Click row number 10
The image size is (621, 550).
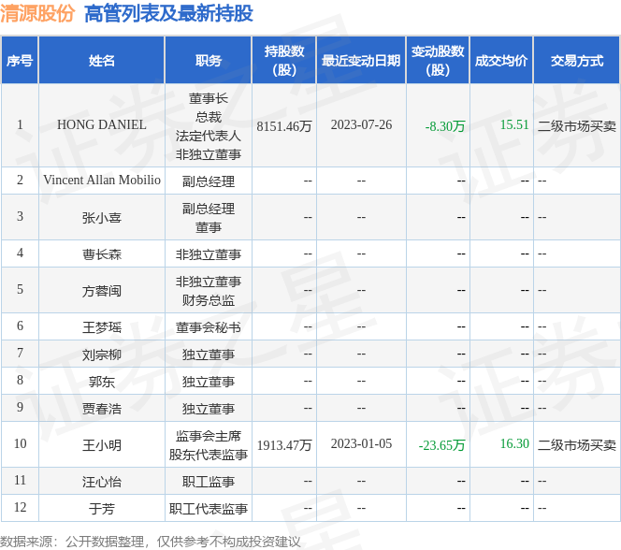pyautogui.click(x=20, y=443)
